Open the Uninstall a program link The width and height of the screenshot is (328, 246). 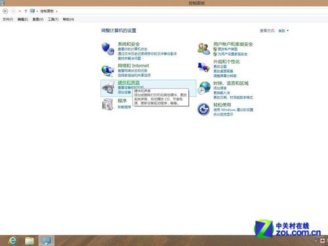(x=125, y=107)
